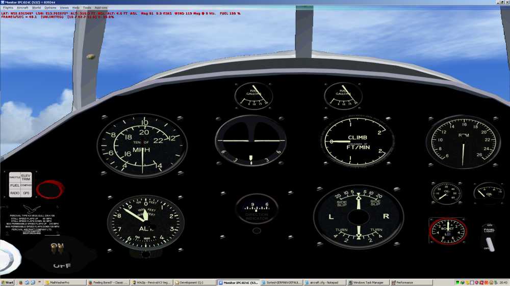
Task: Click the left fuel gallons gauge
Action: point(253,96)
